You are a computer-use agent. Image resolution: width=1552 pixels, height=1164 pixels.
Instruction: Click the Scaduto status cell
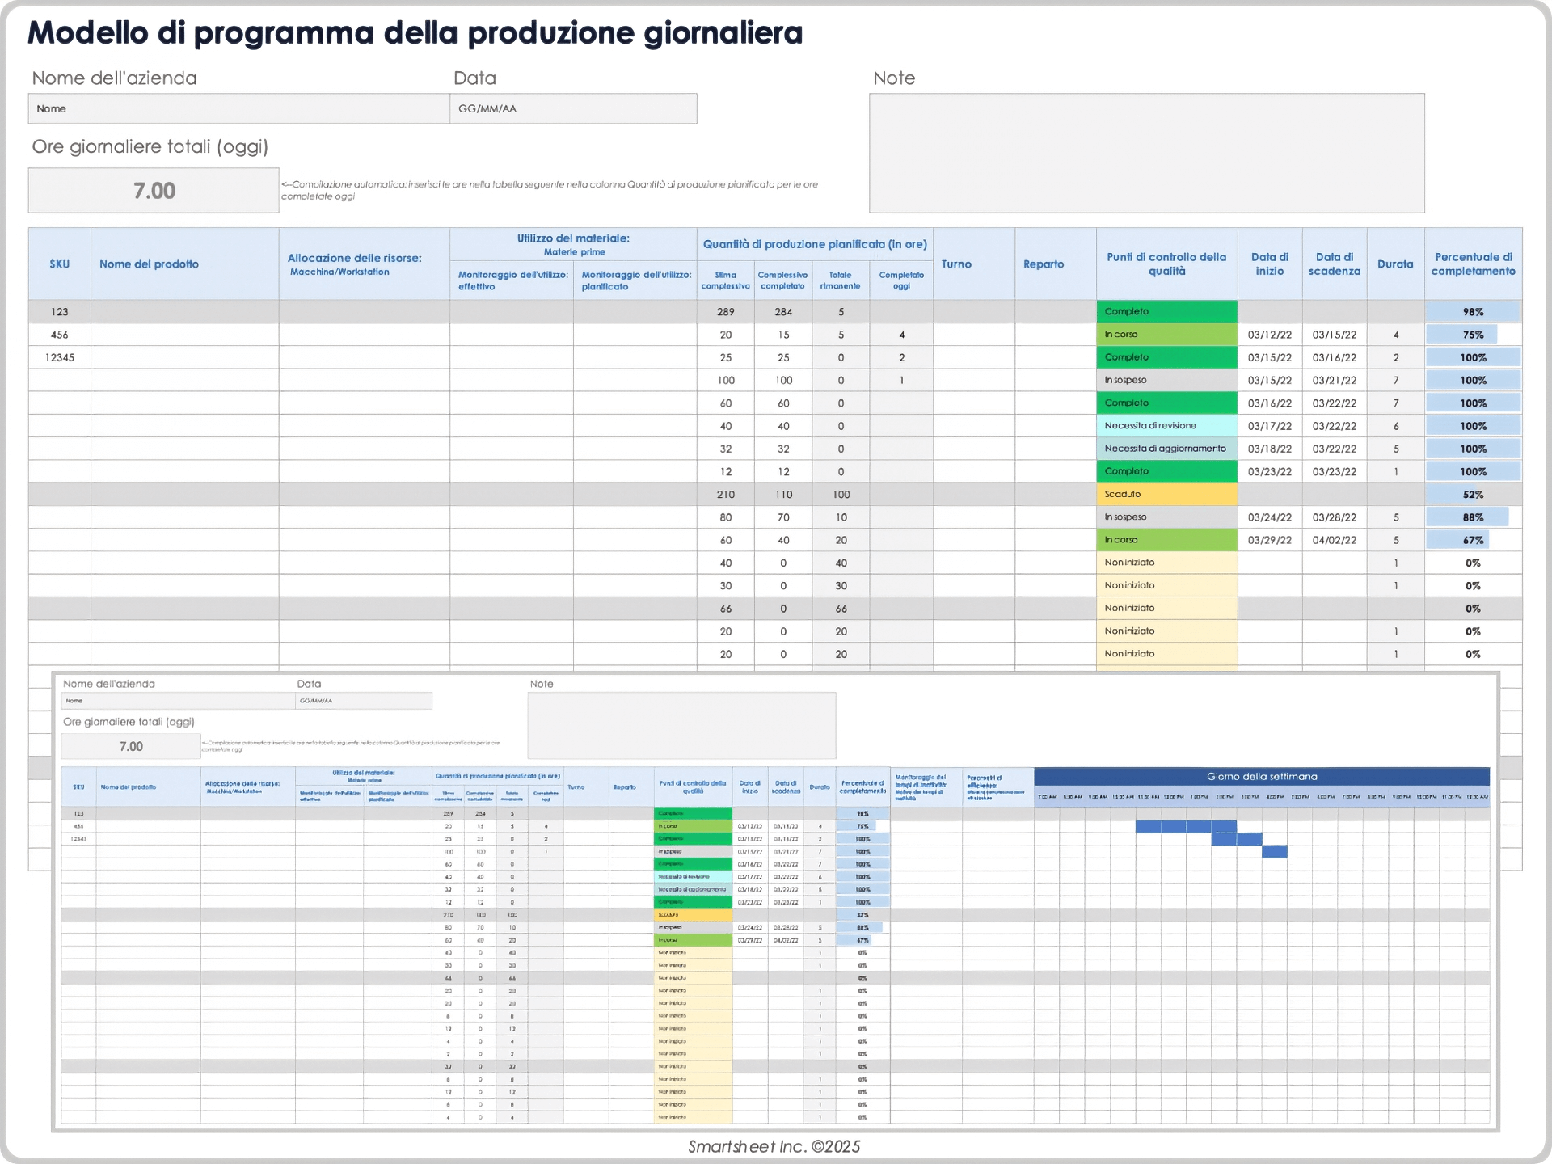pyautogui.click(x=1166, y=493)
